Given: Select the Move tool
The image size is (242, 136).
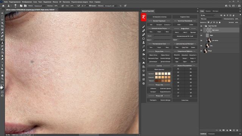Looking at the screenshot, I should click(x=2, y=13).
